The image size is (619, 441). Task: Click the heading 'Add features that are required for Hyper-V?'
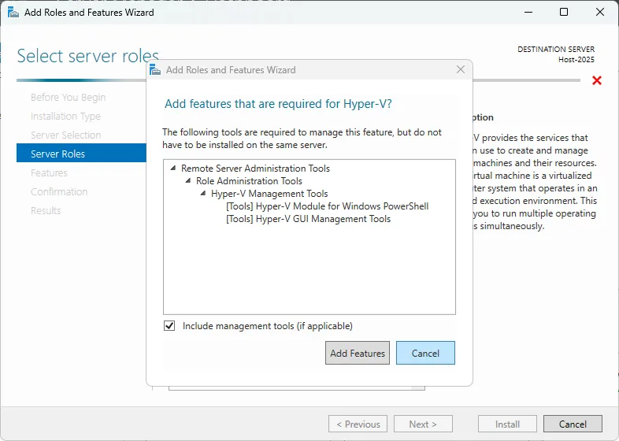click(x=278, y=104)
